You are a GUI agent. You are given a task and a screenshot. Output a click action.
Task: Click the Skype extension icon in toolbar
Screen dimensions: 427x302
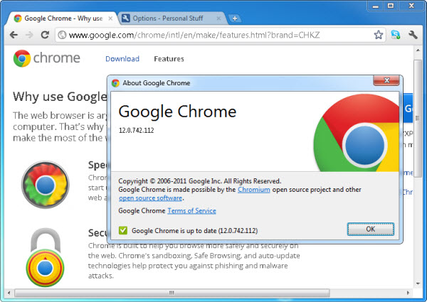pos(396,34)
